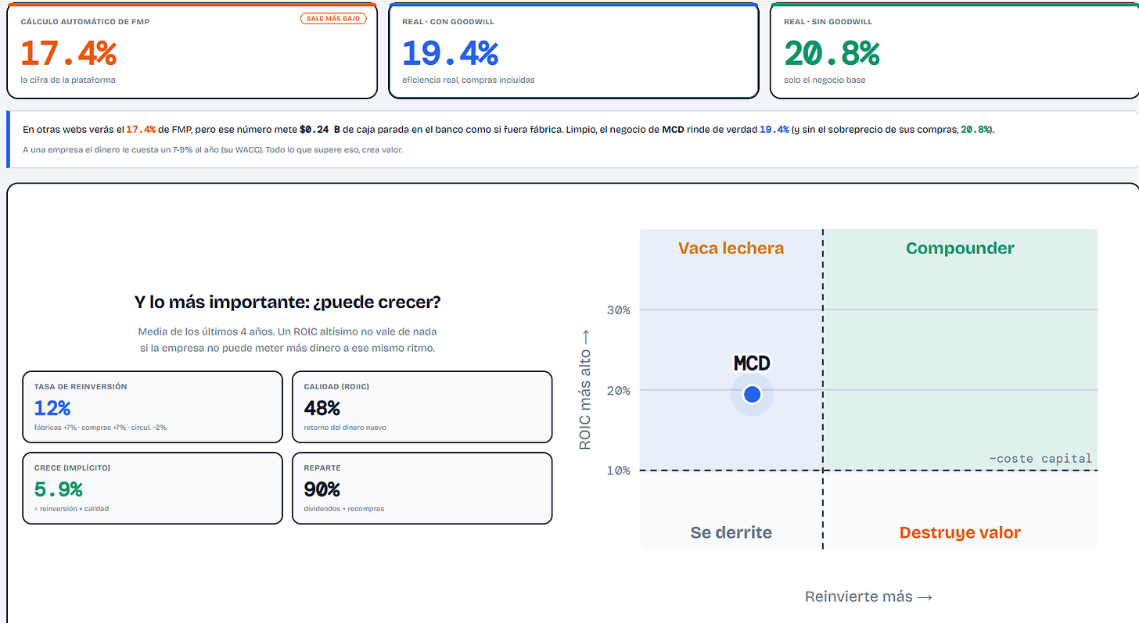Open the 'Reparte' 90% card
The width and height of the screenshot is (1139, 623).
coord(422,488)
